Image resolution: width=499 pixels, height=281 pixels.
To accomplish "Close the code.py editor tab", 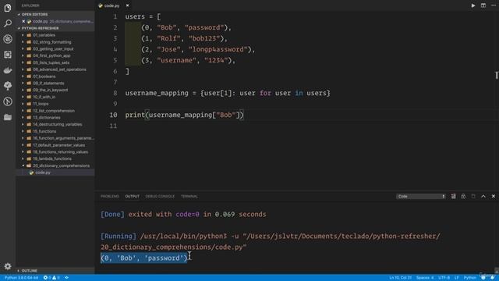I will coord(127,5).
